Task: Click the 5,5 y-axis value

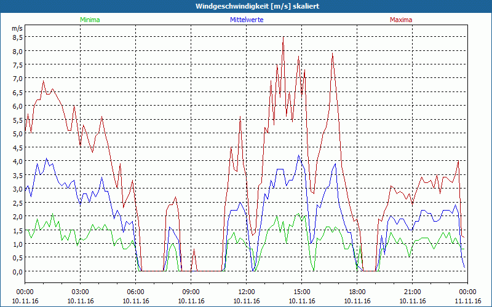Action: coord(18,120)
